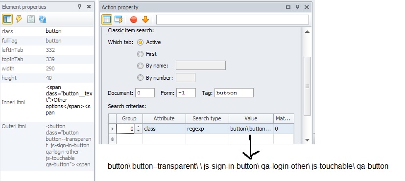Click the Mat... column header

[x=284, y=118]
